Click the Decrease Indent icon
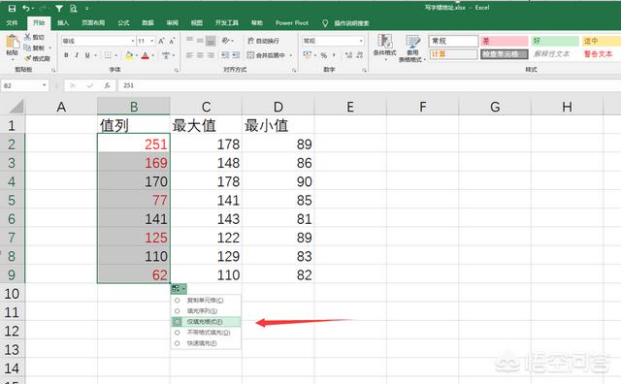The image size is (621, 384). tap(225, 55)
